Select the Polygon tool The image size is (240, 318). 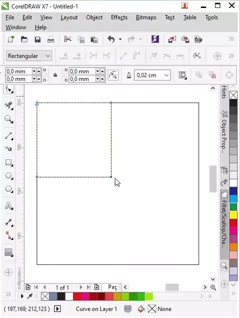click(x=8, y=189)
